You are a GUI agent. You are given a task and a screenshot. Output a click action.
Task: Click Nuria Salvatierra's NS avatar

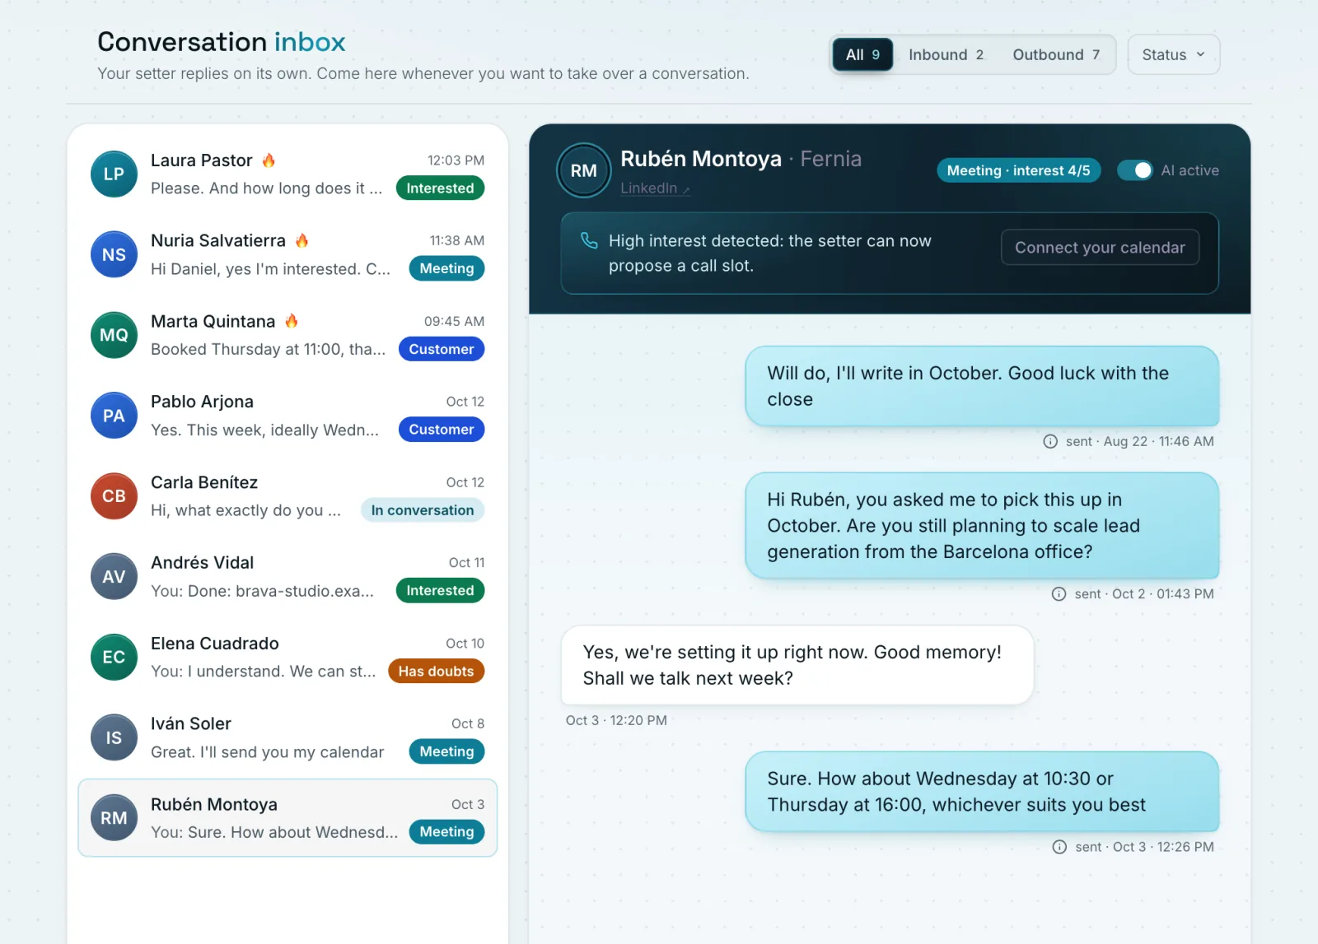[114, 254]
